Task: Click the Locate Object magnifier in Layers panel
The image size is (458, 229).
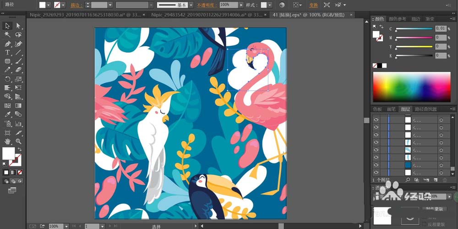Action: click(x=408, y=180)
